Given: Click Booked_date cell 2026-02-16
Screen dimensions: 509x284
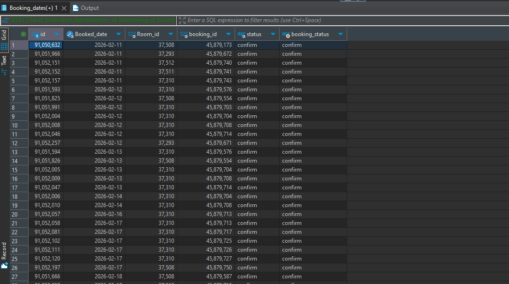Looking at the screenshot, I should pyautogui.click(x=94, y=214).
